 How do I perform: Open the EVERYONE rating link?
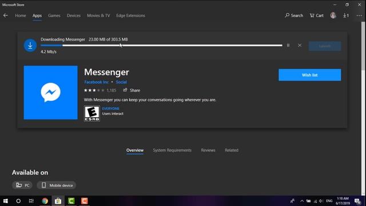point(110,108)
